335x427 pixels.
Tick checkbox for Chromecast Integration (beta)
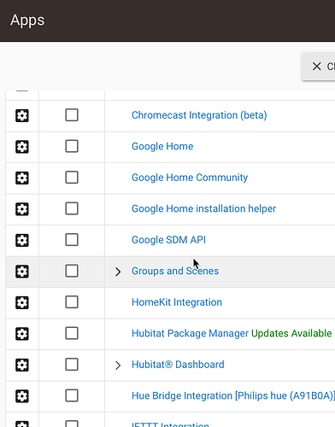click(72, 115)
